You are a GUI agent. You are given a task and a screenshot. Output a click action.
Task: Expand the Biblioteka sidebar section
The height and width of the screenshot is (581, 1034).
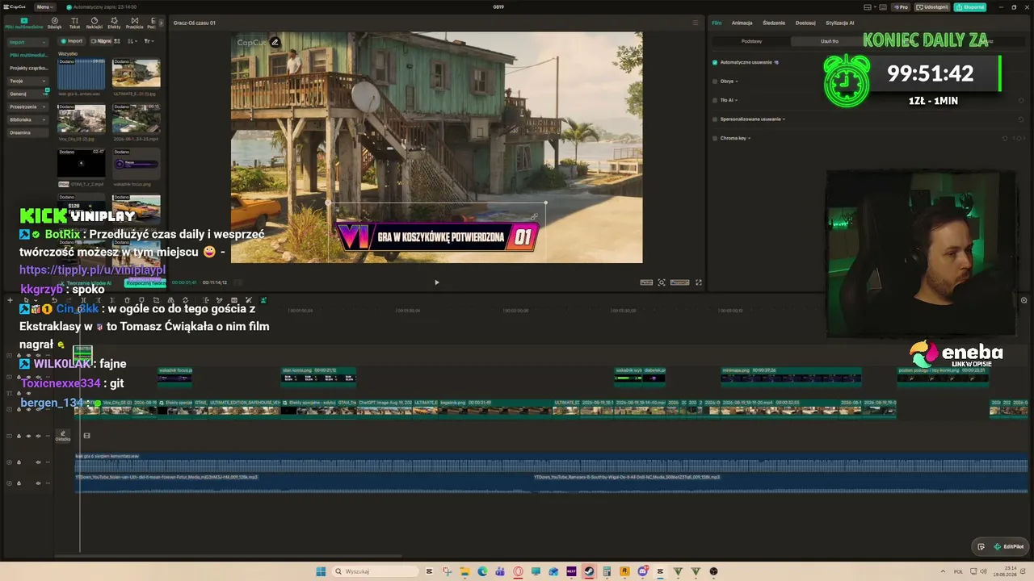tap(27, 119)
